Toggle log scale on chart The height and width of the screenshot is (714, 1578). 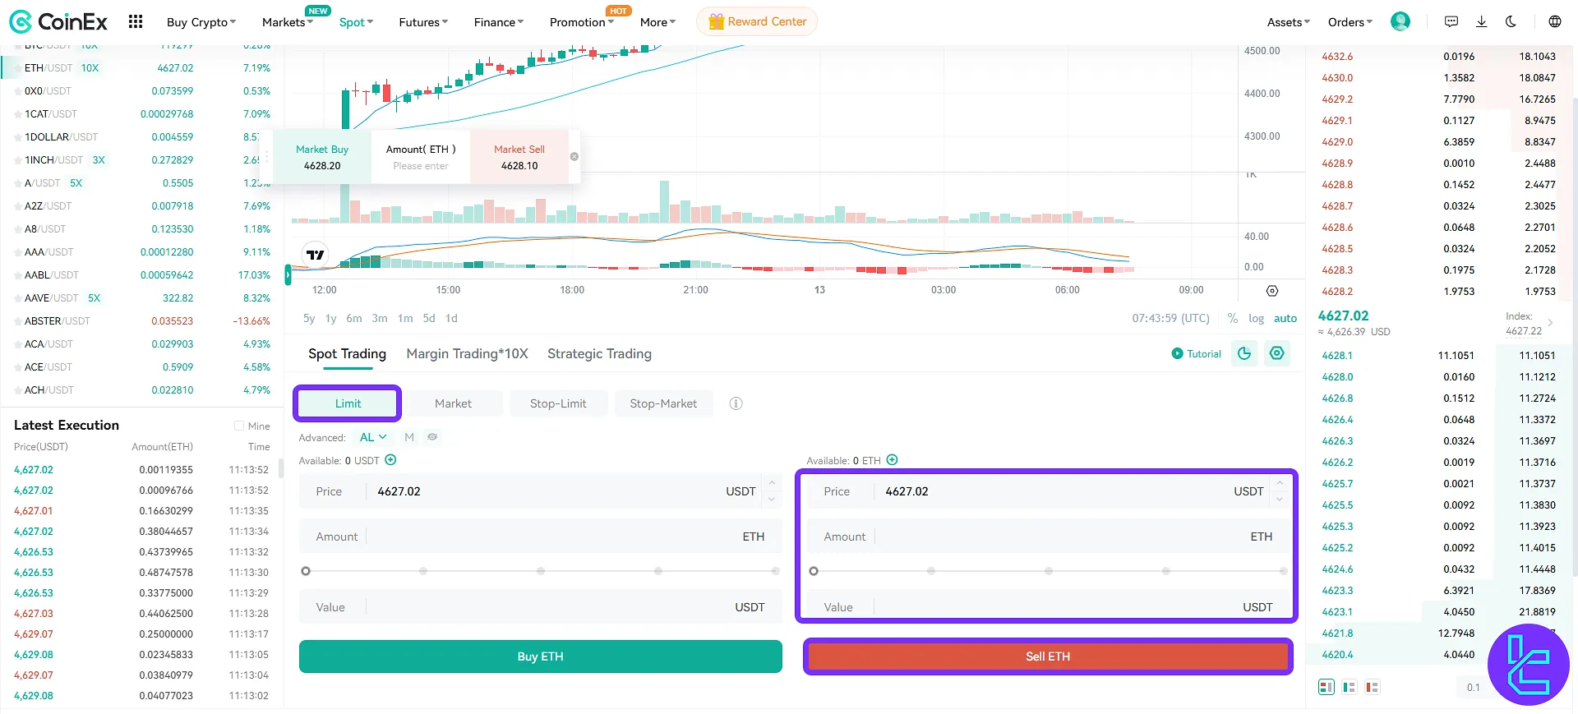point(1256,318)
